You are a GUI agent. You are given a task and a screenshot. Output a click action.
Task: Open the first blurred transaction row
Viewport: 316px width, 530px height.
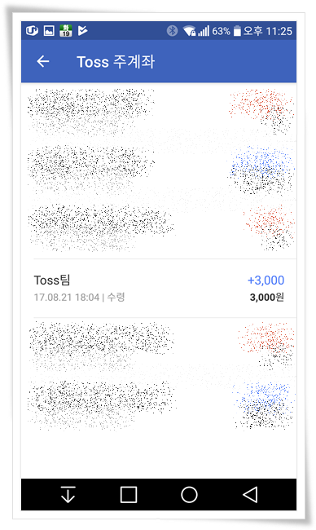[x=159, y=112]
